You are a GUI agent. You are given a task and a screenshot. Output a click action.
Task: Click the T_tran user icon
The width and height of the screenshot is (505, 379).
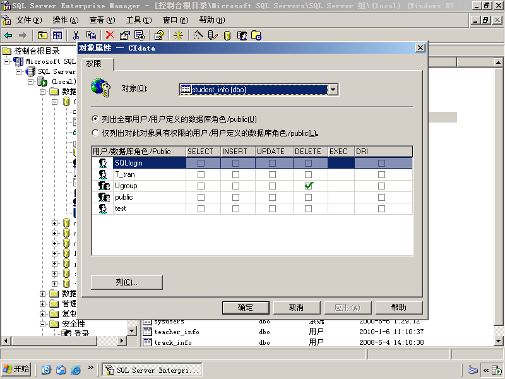click(x=103, y=175)
